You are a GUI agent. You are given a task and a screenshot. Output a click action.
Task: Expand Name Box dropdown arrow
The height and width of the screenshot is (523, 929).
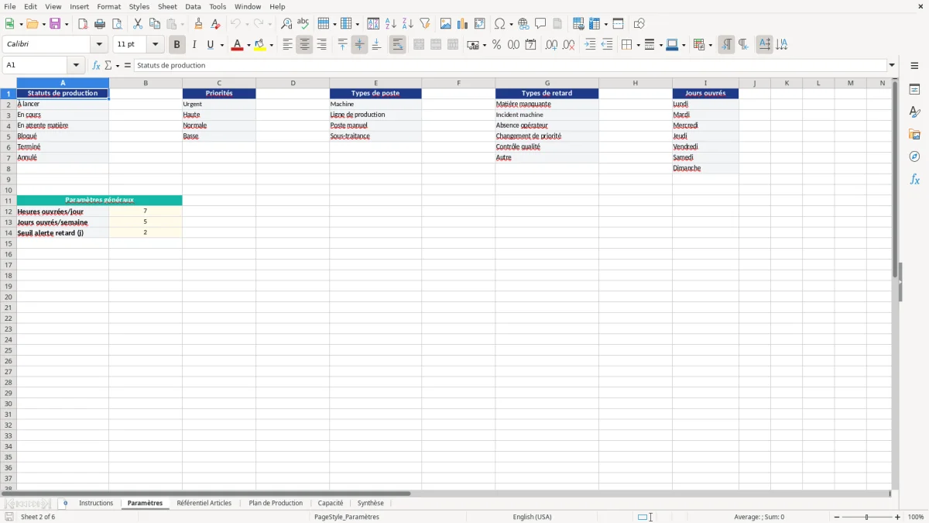point(77,65)
